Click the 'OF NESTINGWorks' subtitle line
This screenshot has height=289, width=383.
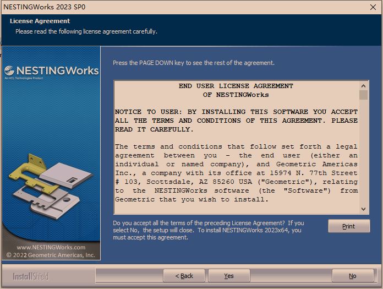coord(236,95)
